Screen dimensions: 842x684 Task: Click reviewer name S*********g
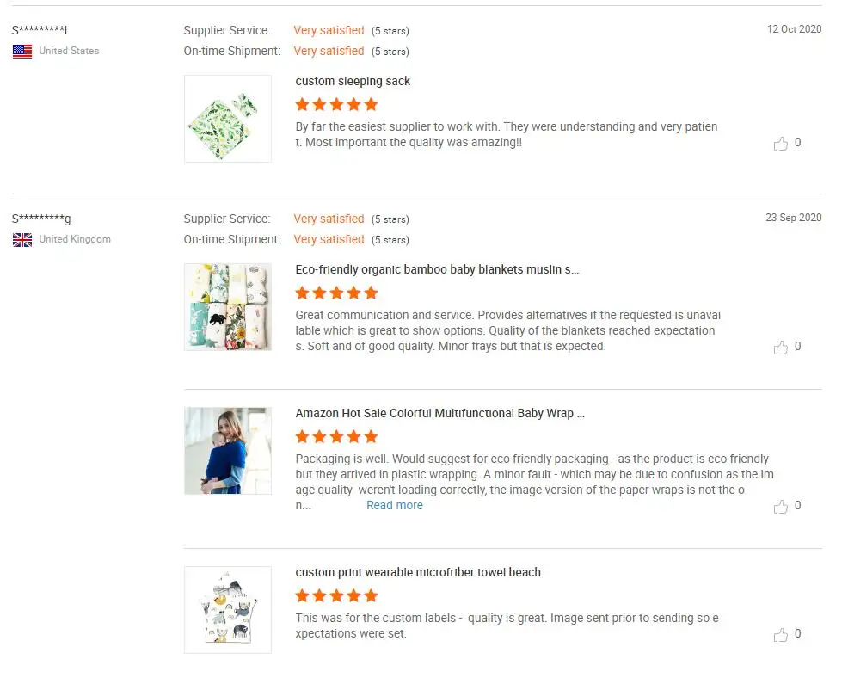point(41,219)
